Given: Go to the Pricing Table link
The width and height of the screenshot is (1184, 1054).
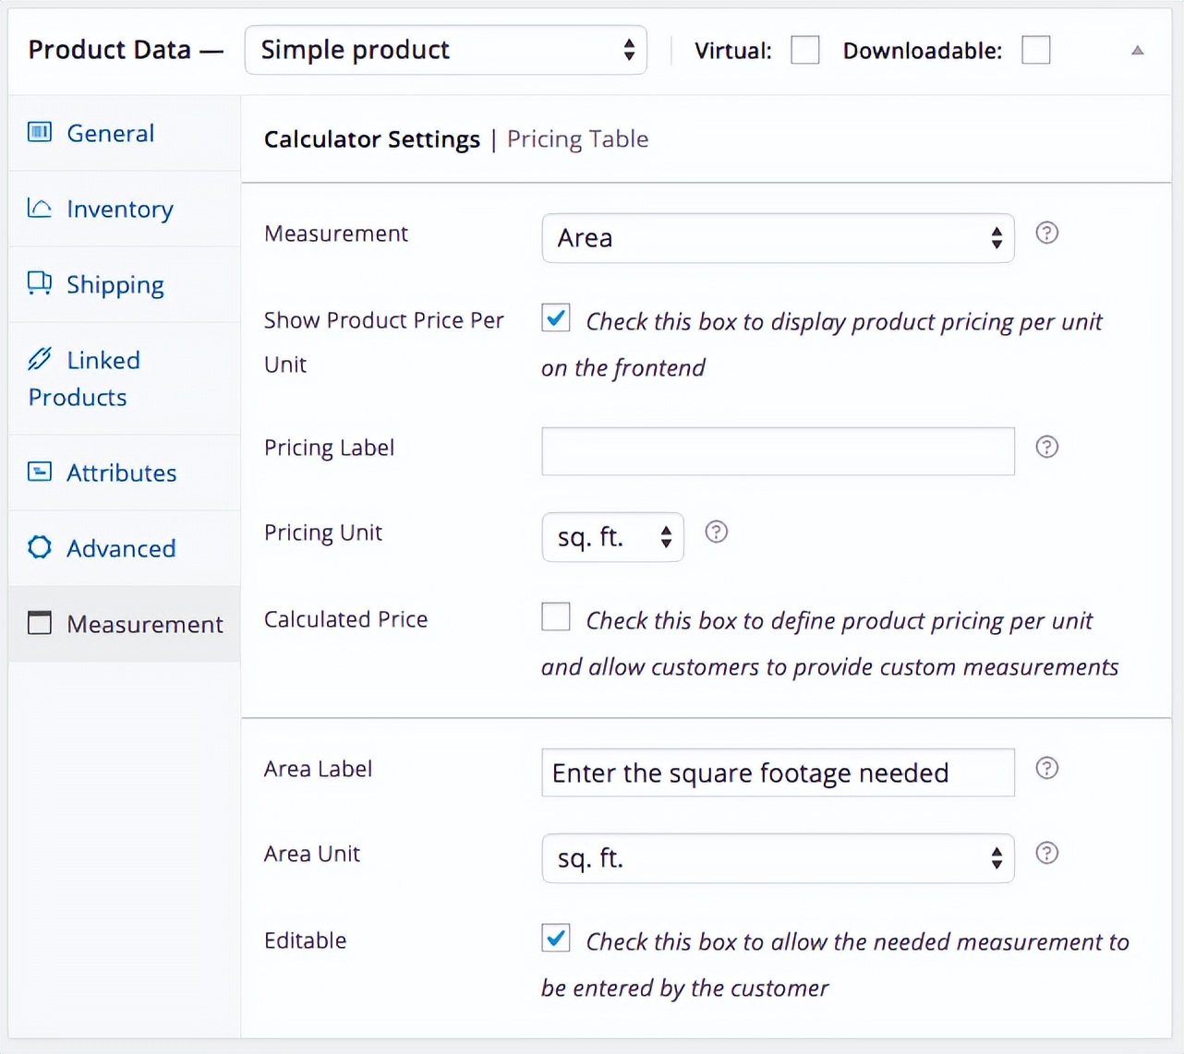Looking at the screenshot, I should pyautogui.click(x=577, y=138).
